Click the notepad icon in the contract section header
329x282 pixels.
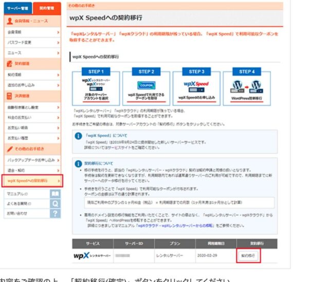click(x=9, y=64)
